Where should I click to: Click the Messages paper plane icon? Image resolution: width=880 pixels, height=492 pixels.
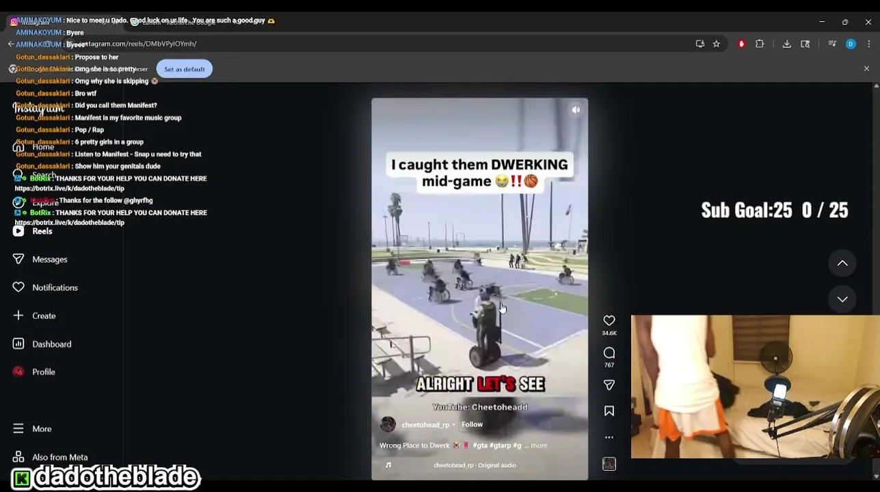18,260
